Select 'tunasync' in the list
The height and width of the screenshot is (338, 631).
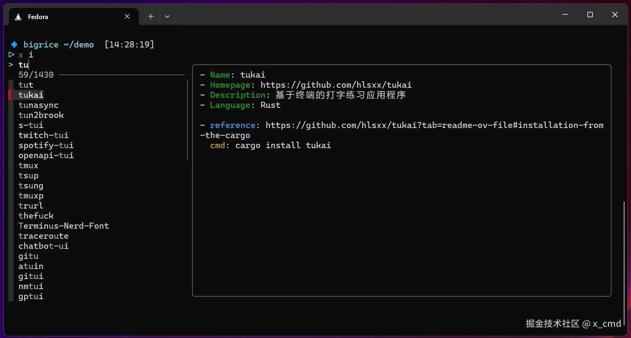click(x=39, y=105)
